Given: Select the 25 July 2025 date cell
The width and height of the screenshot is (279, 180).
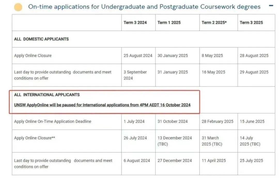Looking at the screenshot, I should pos(251,161).
